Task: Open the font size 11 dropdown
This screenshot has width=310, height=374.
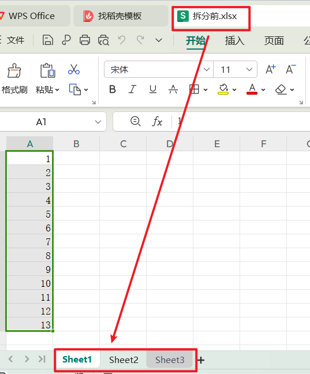Action: tap(249, 69)
